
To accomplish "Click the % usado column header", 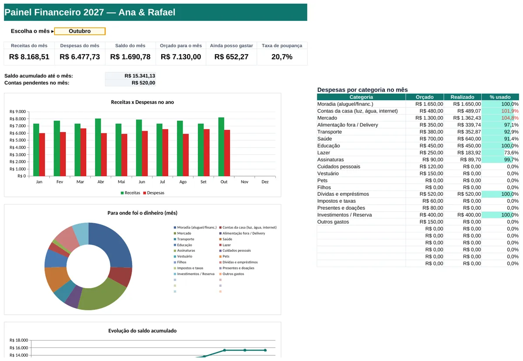I will 500,97.
